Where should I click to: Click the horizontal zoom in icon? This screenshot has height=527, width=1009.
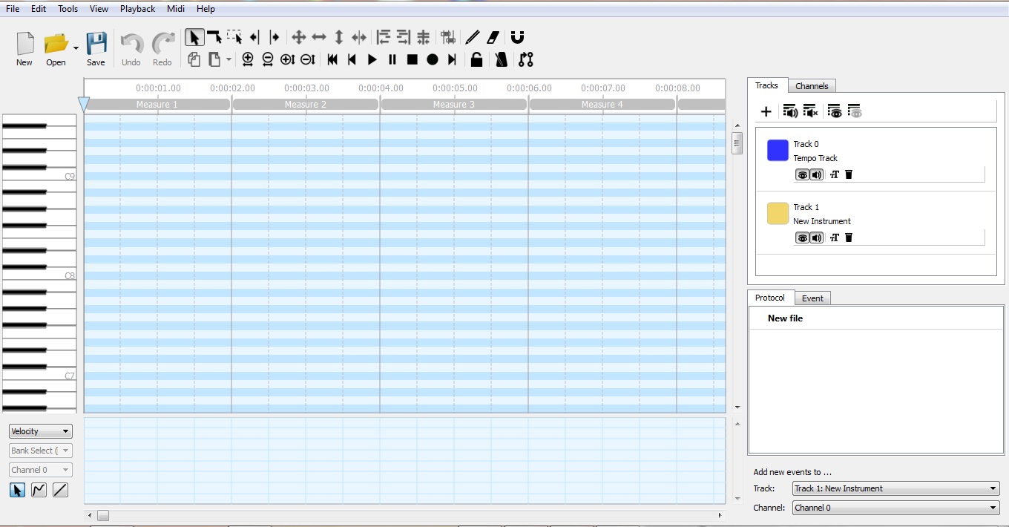point(248,59)
